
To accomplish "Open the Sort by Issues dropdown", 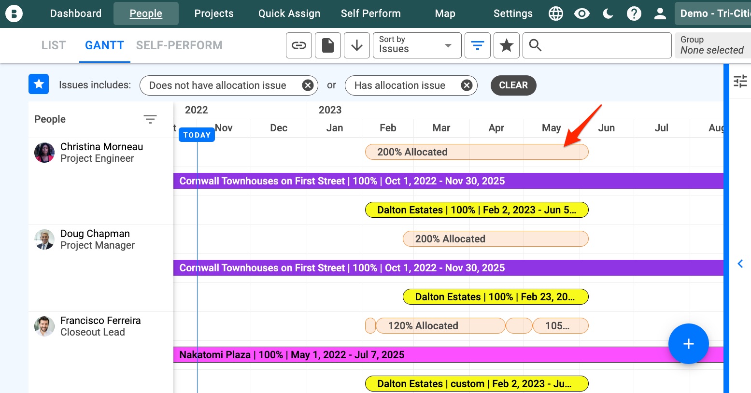I will [x=417, y=45].
